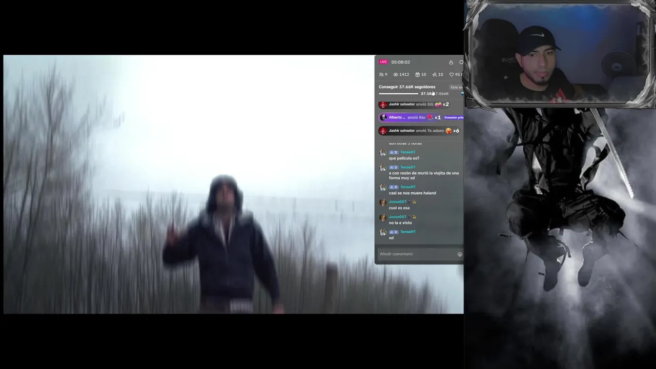Click level 3 badge above 'xd' comment
Image resolution: width=656 pixels, height=369 pixels.
click(394, 232)
